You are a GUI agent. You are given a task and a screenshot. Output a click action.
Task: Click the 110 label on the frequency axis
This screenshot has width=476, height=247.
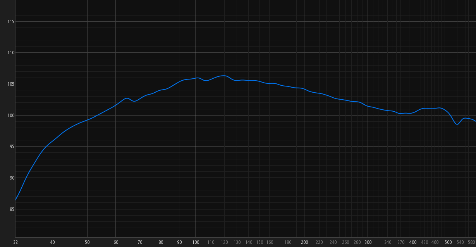211,242
